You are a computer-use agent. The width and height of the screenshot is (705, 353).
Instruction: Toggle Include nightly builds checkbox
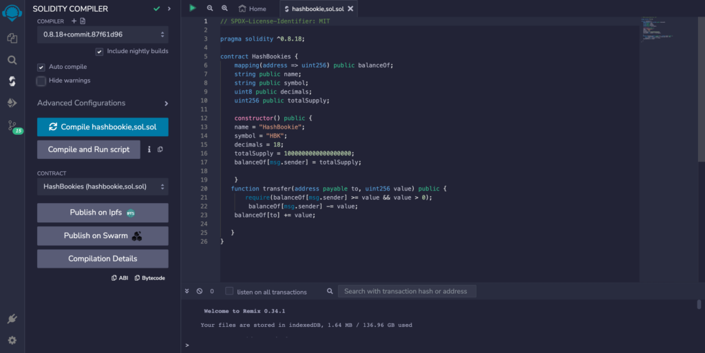click(x=99, y=52)
